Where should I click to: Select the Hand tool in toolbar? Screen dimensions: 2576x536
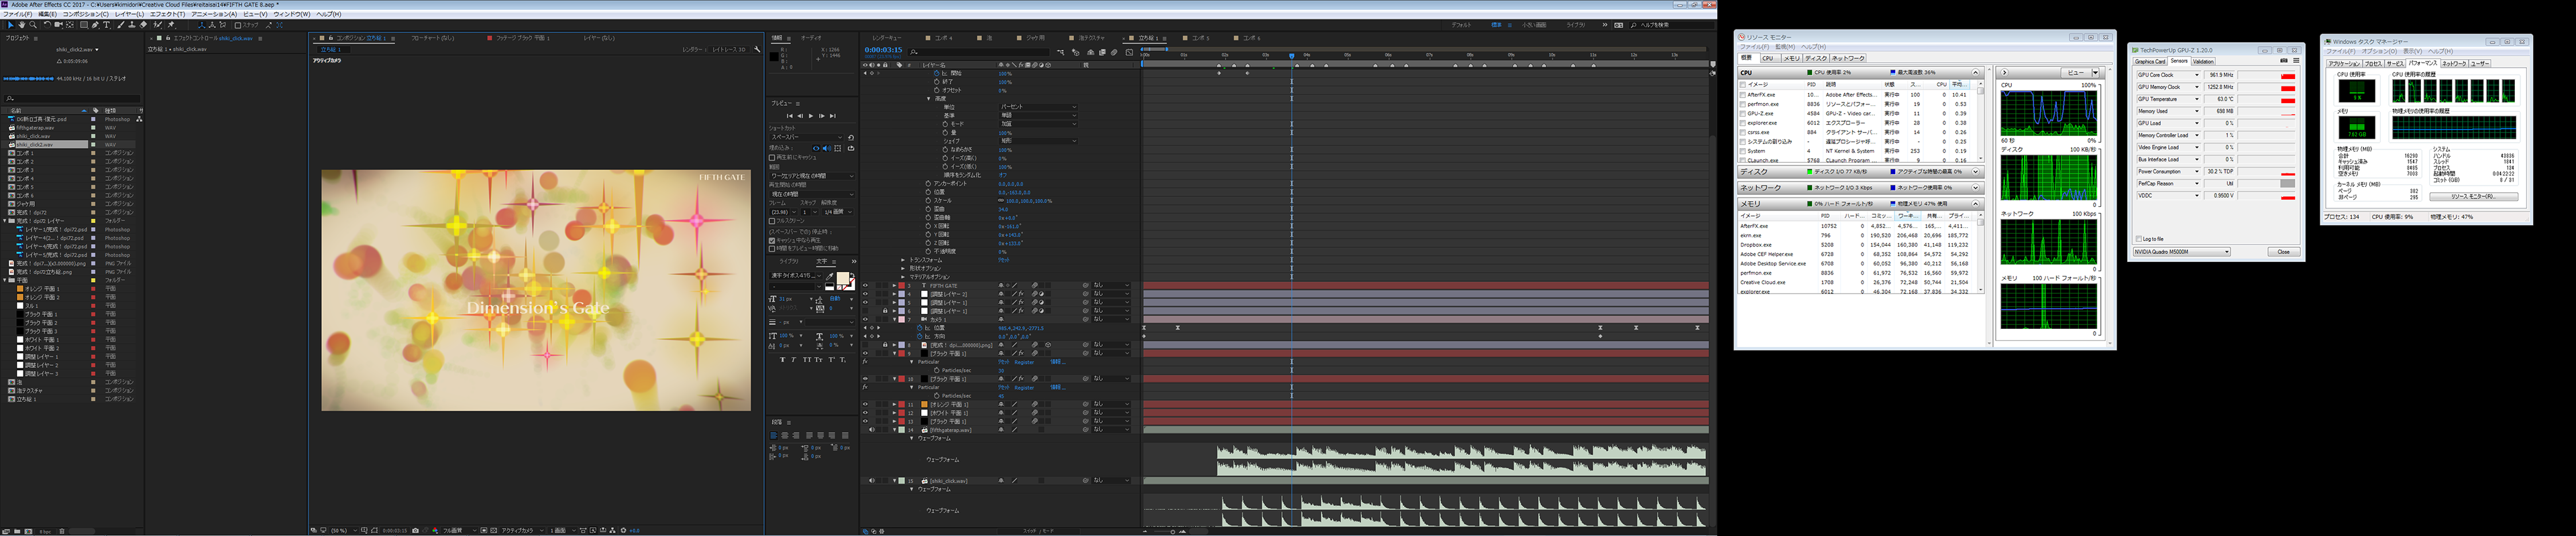click(22, 25)
